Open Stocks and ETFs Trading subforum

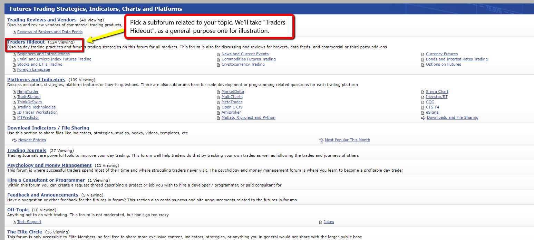pos(40,64)
